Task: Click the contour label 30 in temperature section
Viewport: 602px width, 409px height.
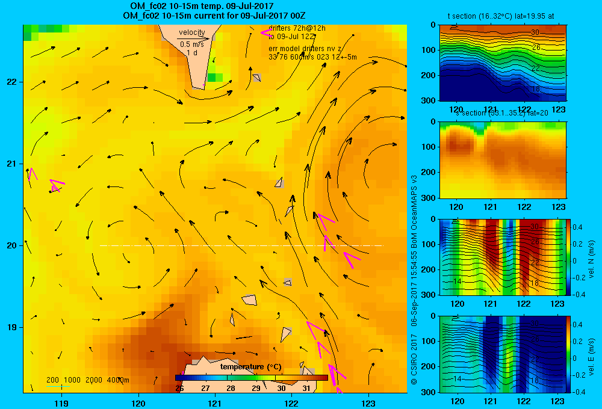Action: (x=535, y=32)
